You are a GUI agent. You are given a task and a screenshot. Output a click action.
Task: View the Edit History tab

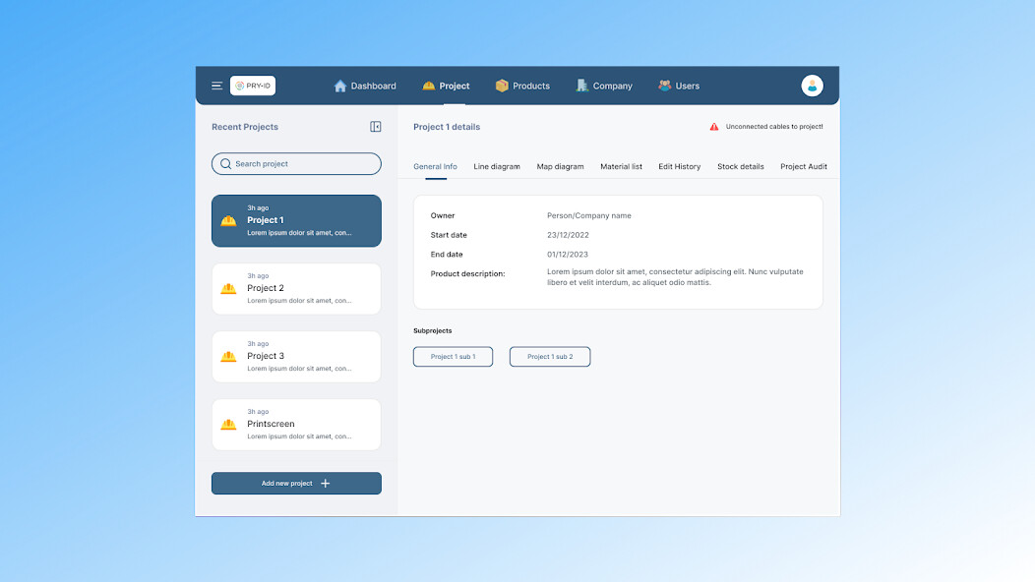pos(680,167)
